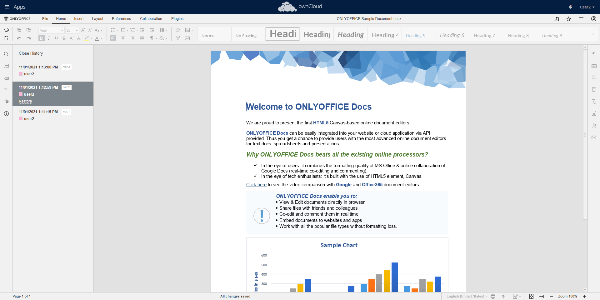
Task: Open the font size dropdown
Action: pyautogui.click(x=77, y=30)
